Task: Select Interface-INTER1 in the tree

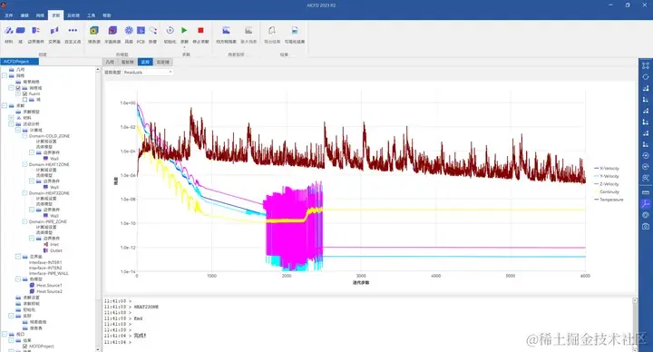Action: coord(45,263)
